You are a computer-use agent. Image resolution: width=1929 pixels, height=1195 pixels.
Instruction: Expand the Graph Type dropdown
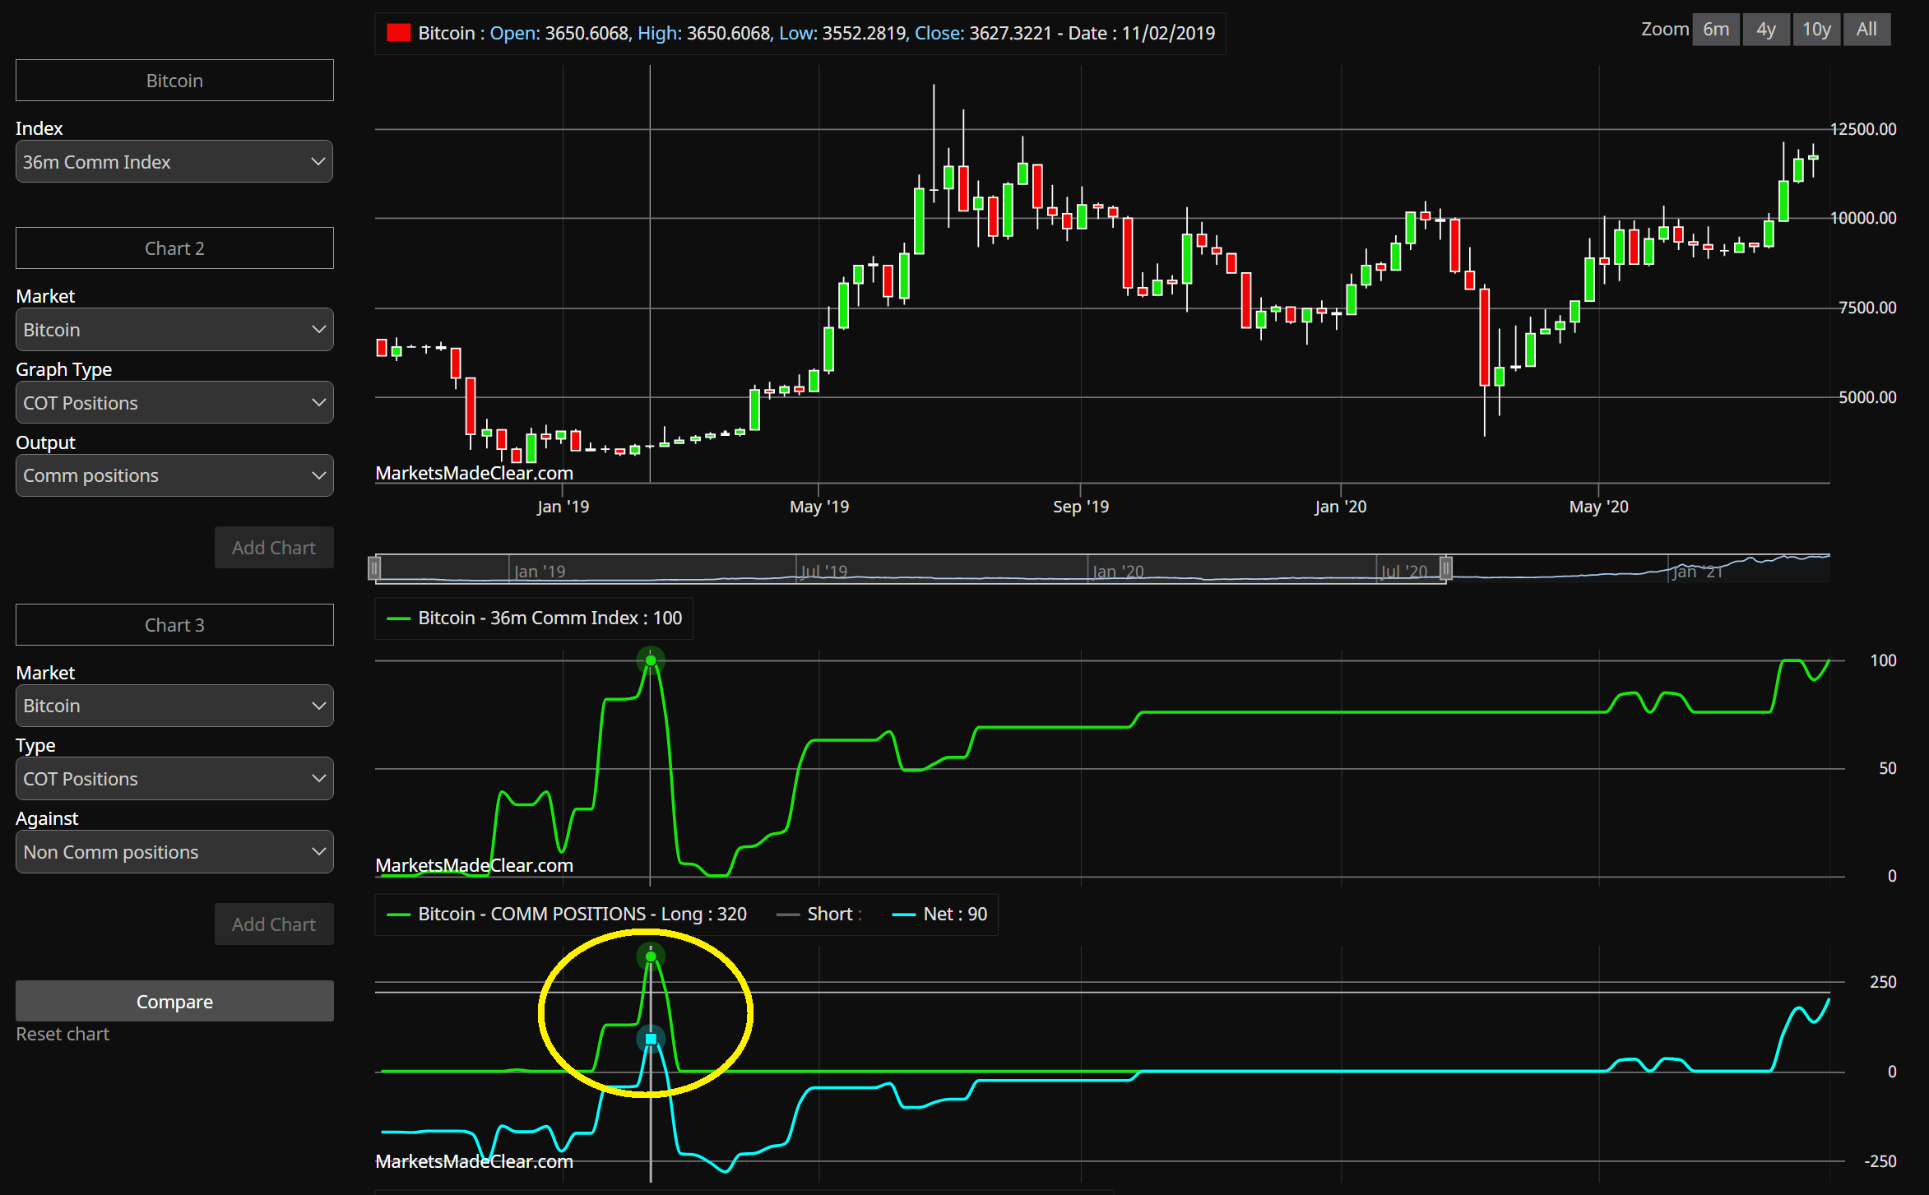(x=174, y=403)
